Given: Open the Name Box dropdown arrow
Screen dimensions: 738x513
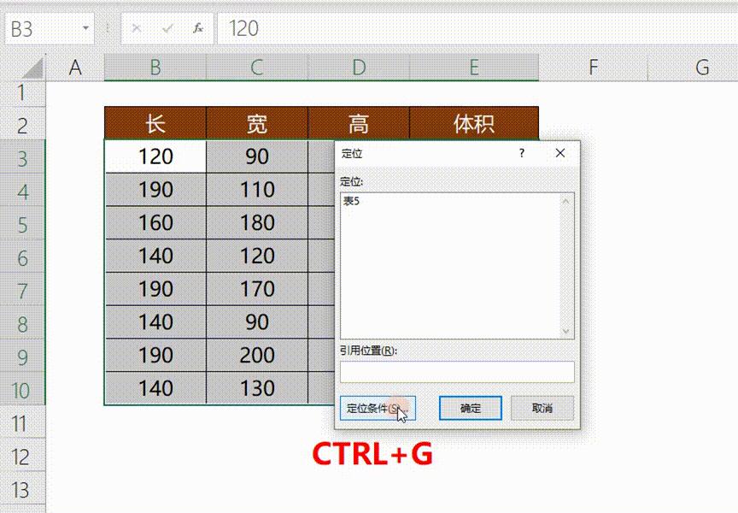Looking at the screenshot, I should pyautogui.click(x=85, y=28).
